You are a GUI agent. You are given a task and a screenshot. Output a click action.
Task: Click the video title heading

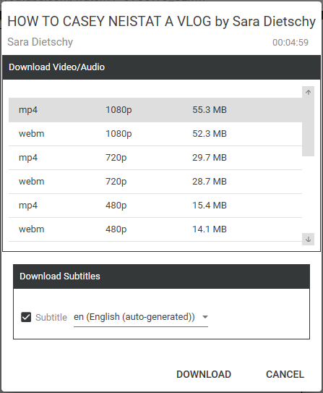coord(161,21)
